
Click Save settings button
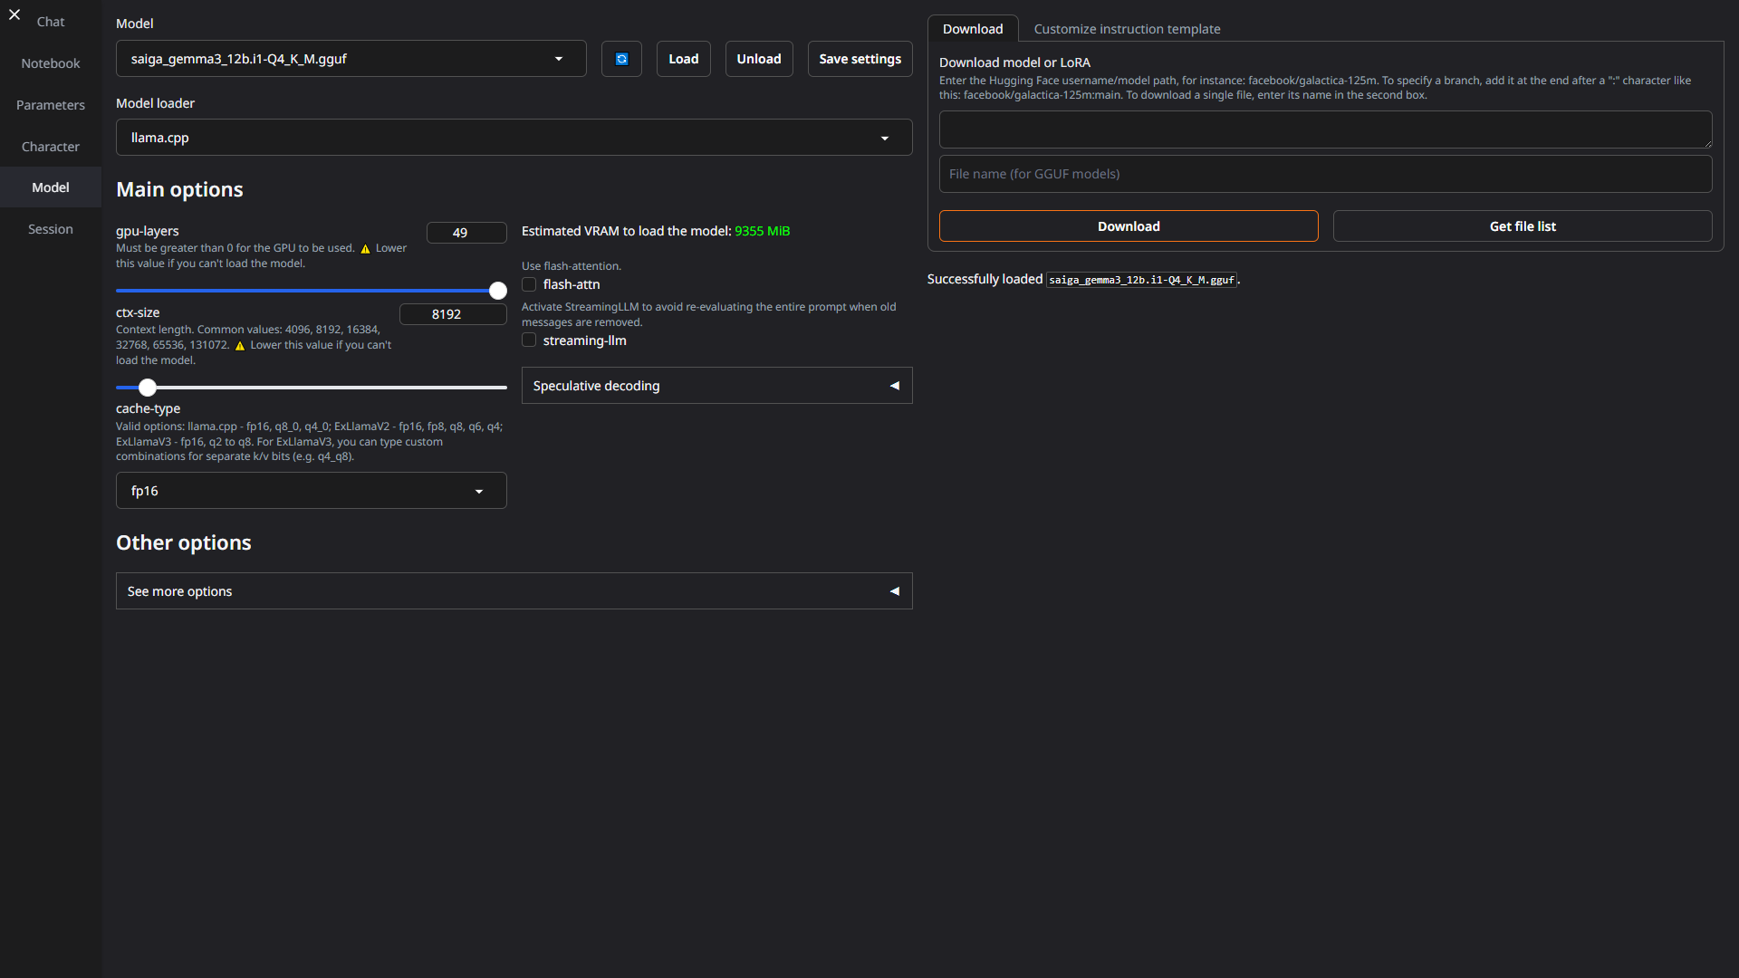[860, 59]
